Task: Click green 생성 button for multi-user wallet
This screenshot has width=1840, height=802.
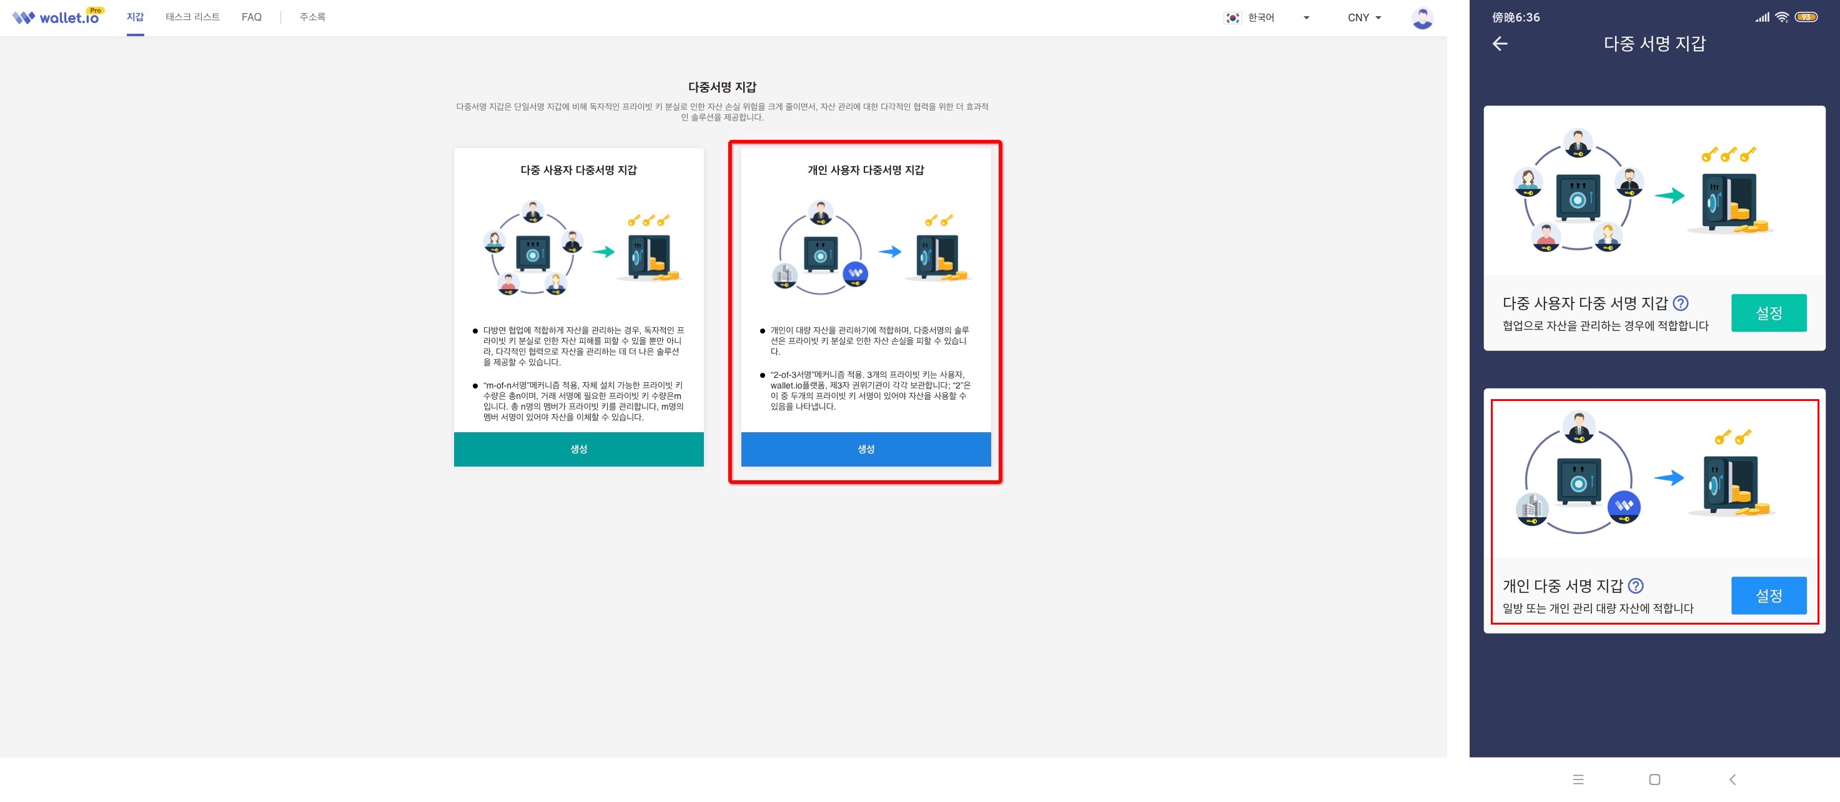Action: click(578, 449)
